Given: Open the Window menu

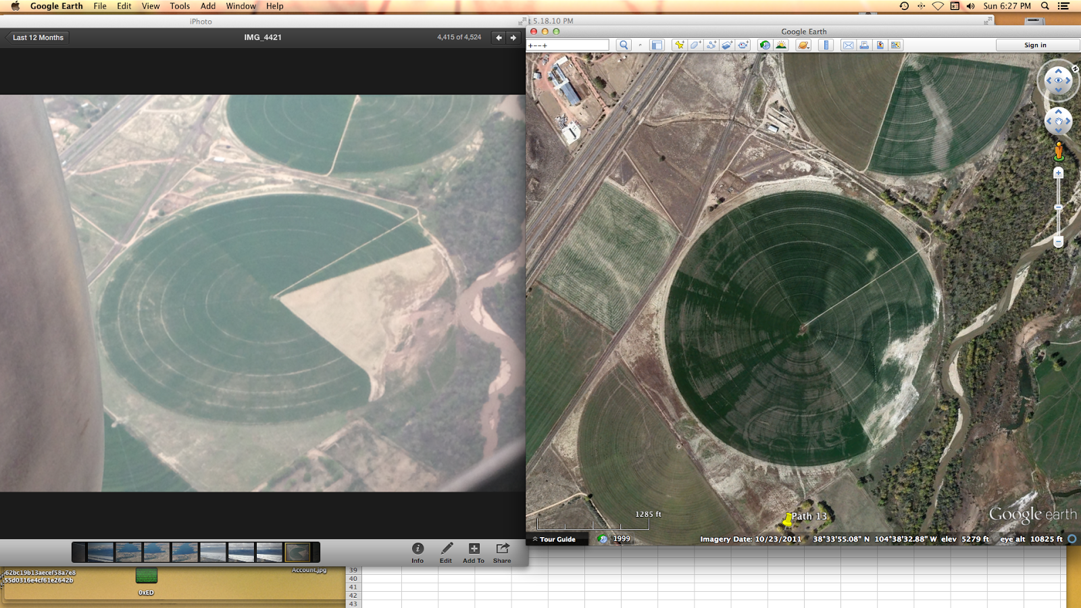Looking at the screenshot, I should [x=241, y=6].
